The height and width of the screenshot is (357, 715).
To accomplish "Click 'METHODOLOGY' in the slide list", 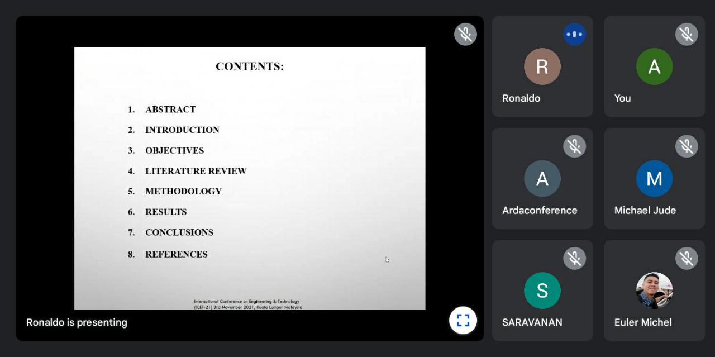I will 183,191.
